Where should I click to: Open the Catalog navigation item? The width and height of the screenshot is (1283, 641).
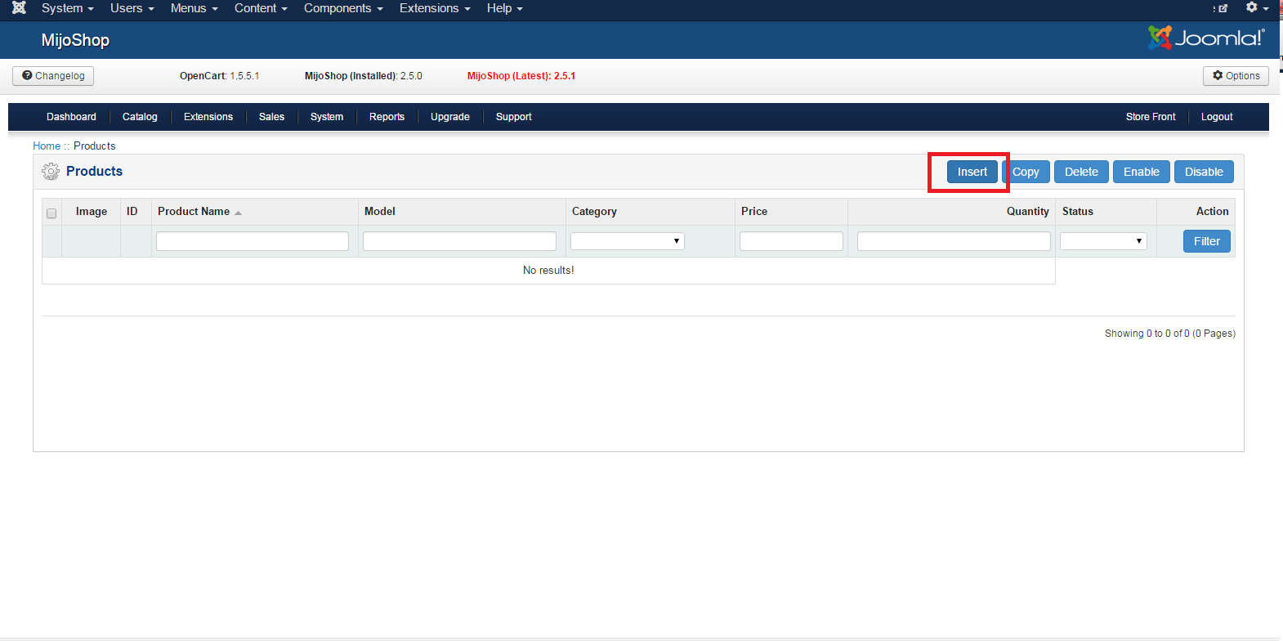pos(140,117)
